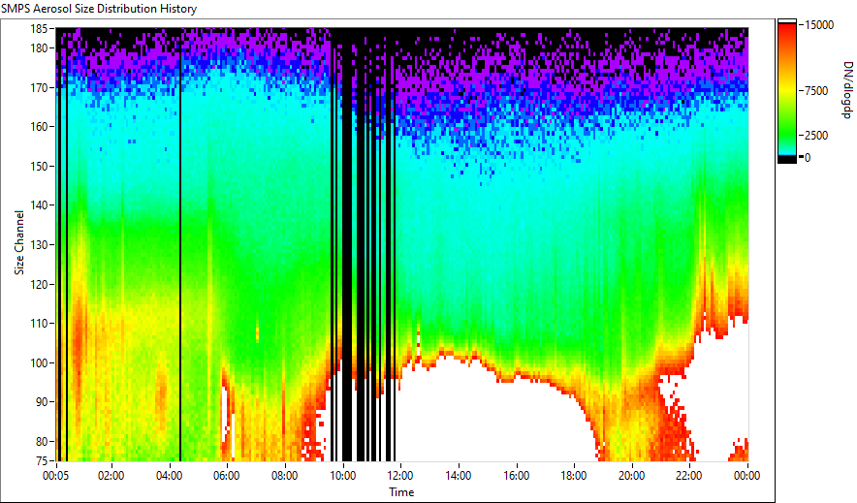This screenshot has width=857, height=503.
Task: Select the 7500 color scale value
Action: 816,91
